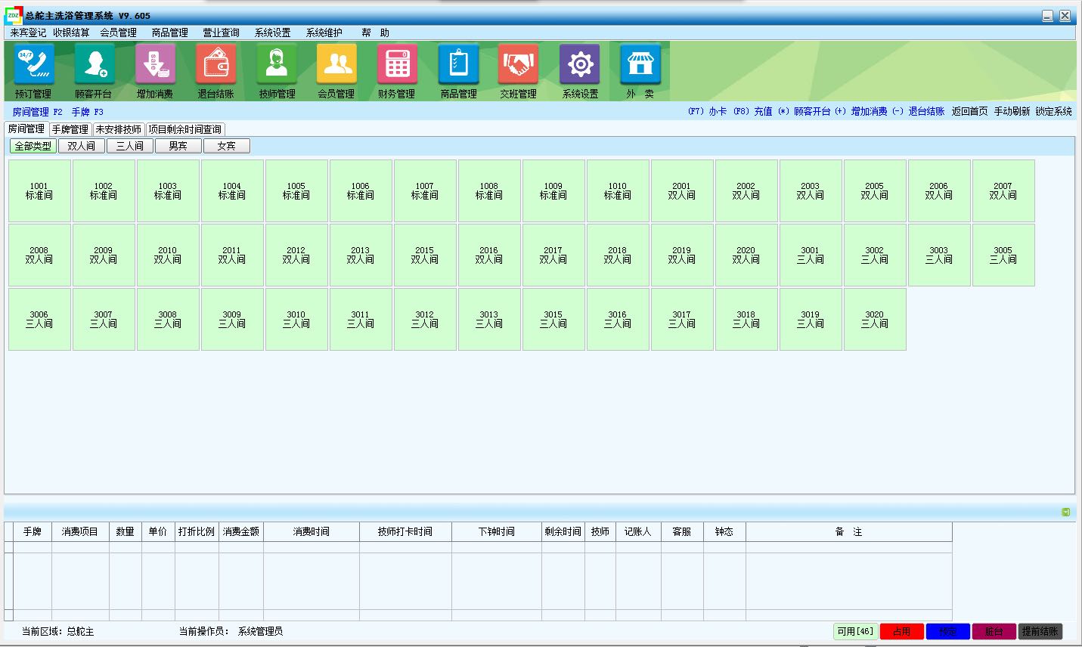
Task: Click the 退台结账 wallet icon
Action: tap(215, 66)
